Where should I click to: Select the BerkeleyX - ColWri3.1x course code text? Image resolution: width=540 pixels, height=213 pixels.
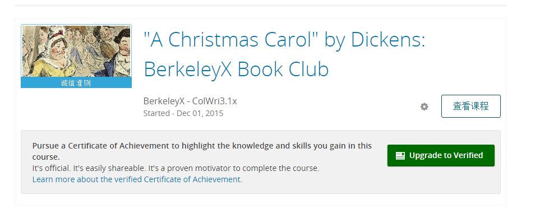(x=190, y=101)
